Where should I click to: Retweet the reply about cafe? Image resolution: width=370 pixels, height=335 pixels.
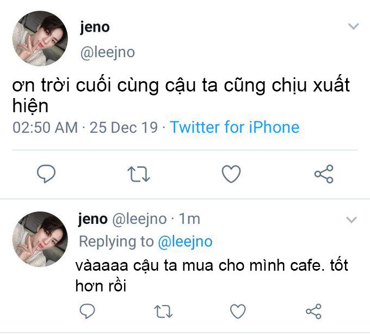tap(163, 311)
